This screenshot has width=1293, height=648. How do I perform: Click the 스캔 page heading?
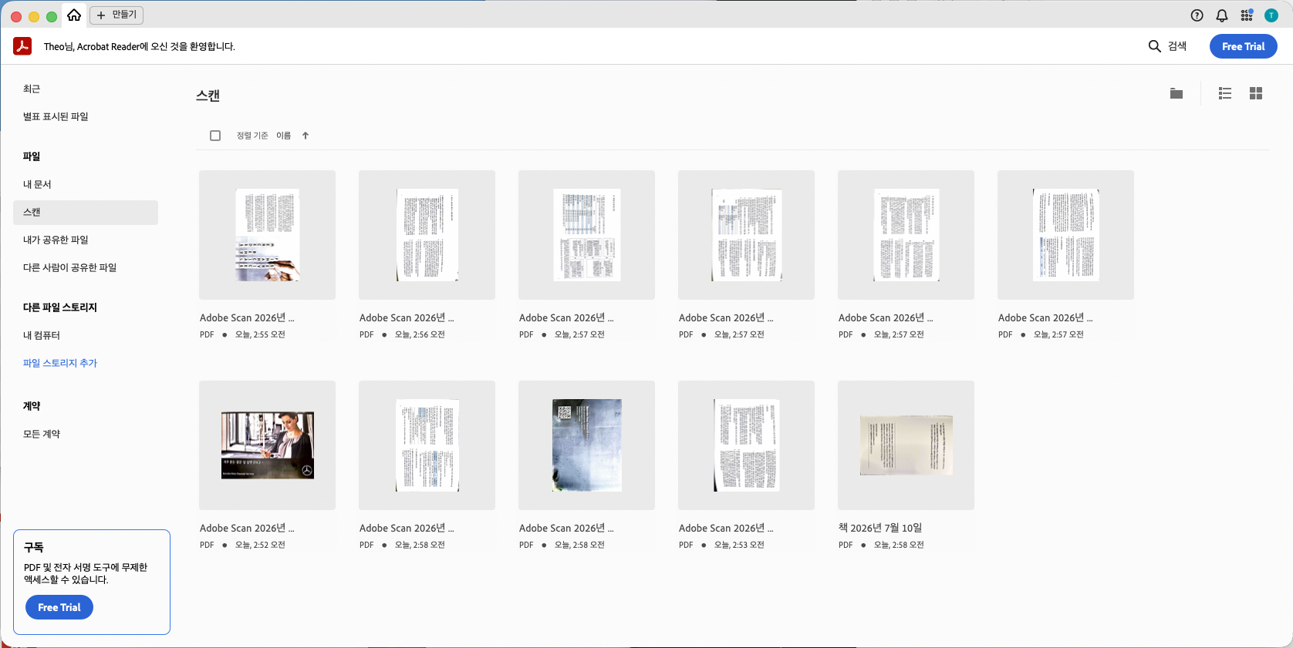pyautogui.click(x=208, y=96)
